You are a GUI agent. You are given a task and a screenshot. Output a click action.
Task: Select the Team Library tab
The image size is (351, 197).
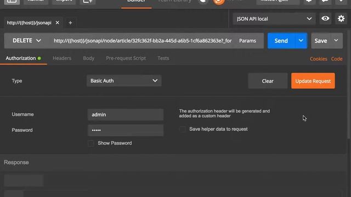[x=174, y=2]
